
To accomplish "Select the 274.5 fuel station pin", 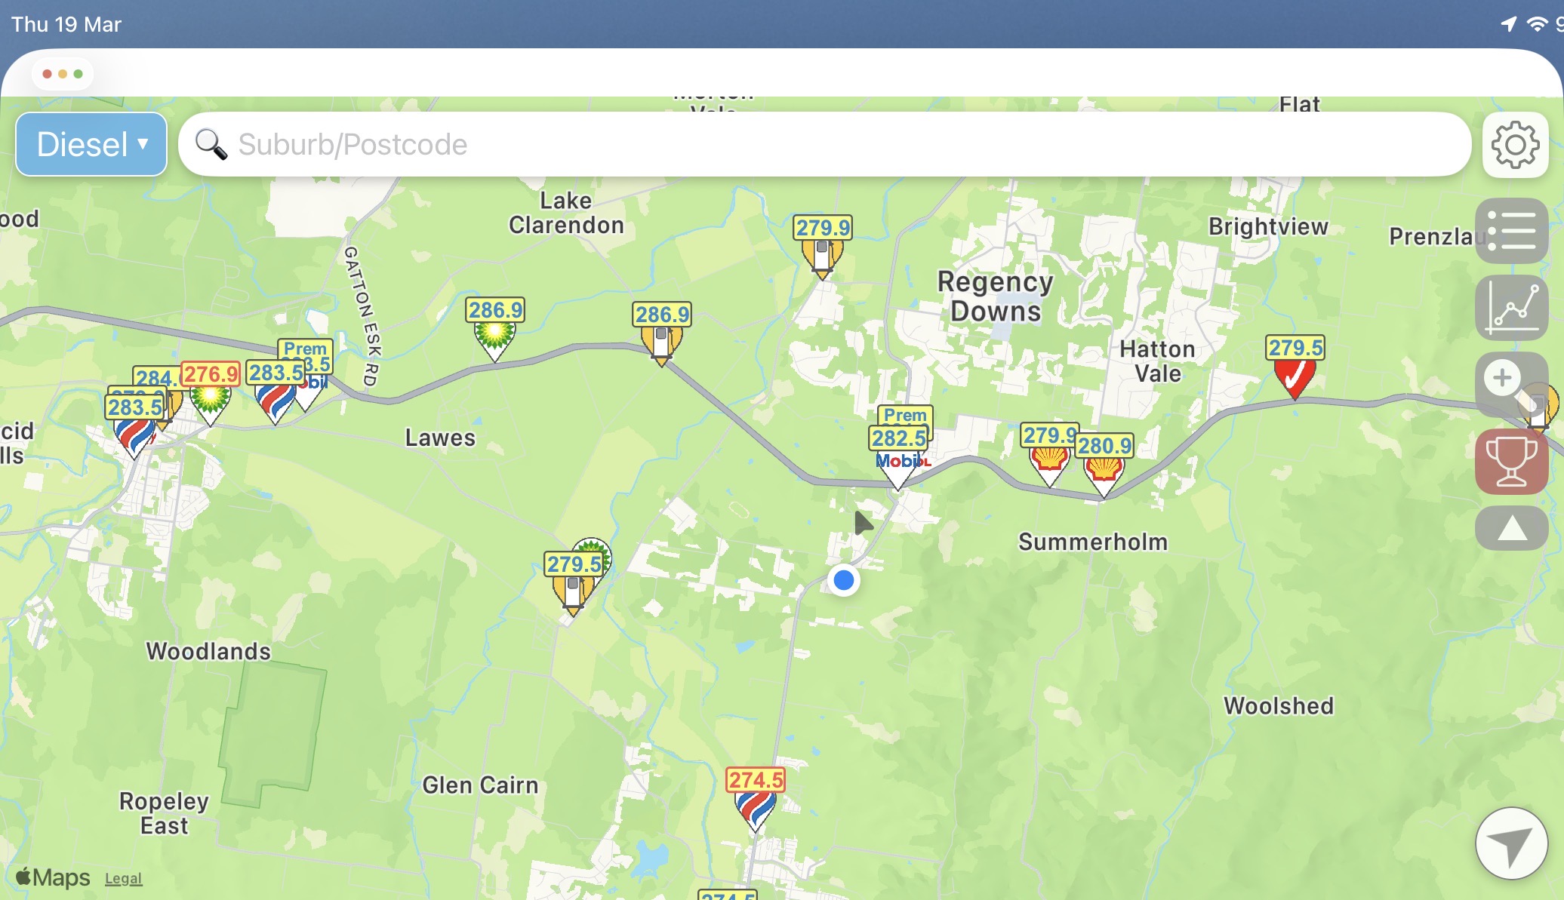I will tap(755, 799).
